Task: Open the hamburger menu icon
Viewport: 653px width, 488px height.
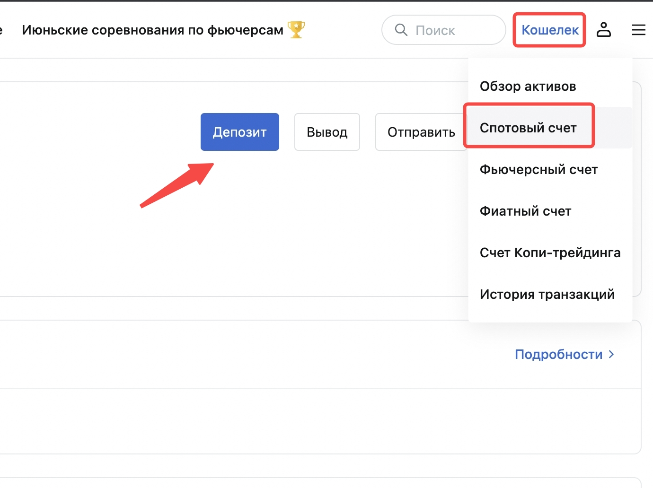Action: point(639,30)
